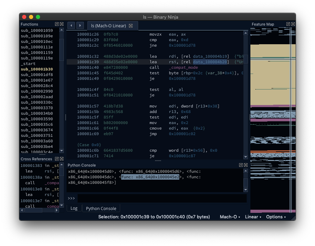
Task: Go forward with the navigation arrow
Action: (x=80, y=26)
